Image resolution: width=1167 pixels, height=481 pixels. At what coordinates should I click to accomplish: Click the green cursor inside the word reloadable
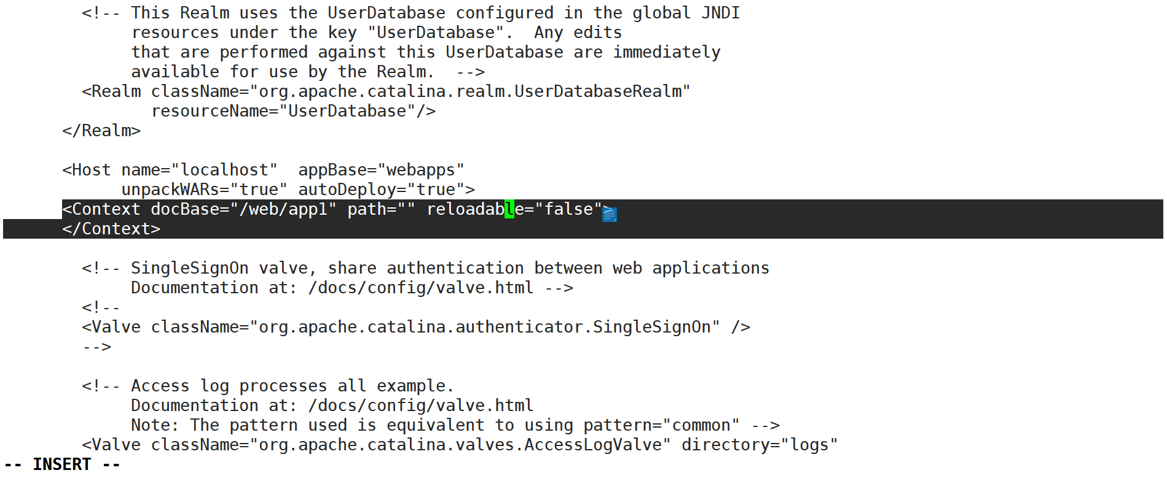pos(509,209)
